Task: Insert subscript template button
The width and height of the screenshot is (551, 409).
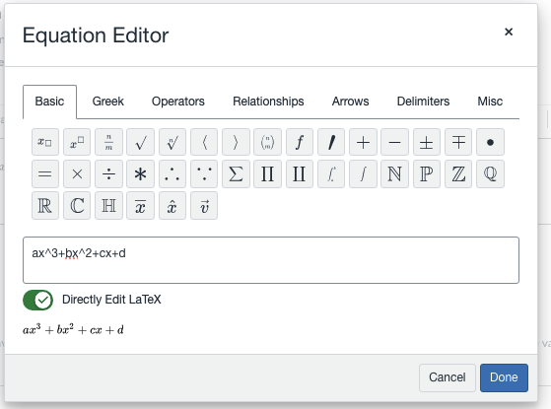Action: (x=45, y=142)
